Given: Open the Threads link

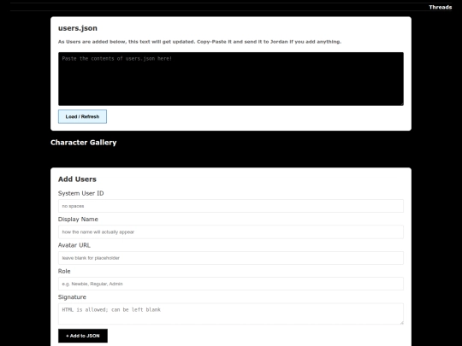Looking at the screenshot, I should tap(441, 7).
